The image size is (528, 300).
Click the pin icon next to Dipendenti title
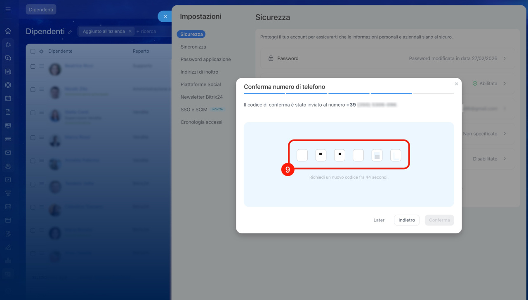pos(70,32)
